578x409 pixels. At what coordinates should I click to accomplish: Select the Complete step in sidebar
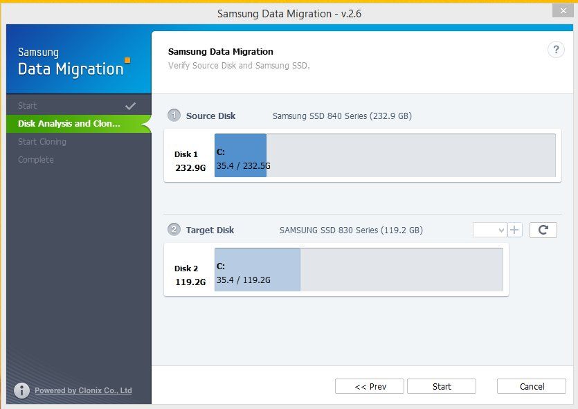pyautogui.click(x=37, y=159)
